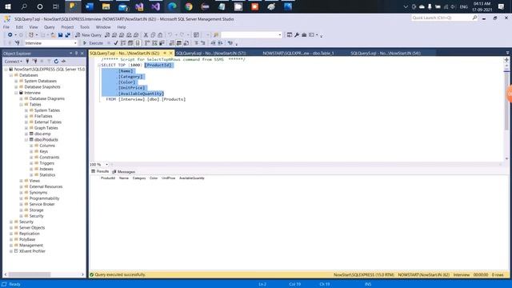The image size is (512, 288).
Task: Toggle Include Client Statistics
Action: 162,42
